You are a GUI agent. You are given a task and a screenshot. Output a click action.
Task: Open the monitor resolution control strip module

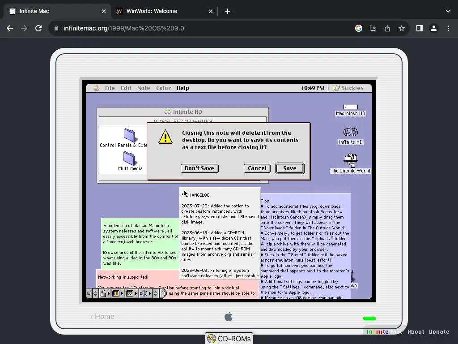coord(130,293)
